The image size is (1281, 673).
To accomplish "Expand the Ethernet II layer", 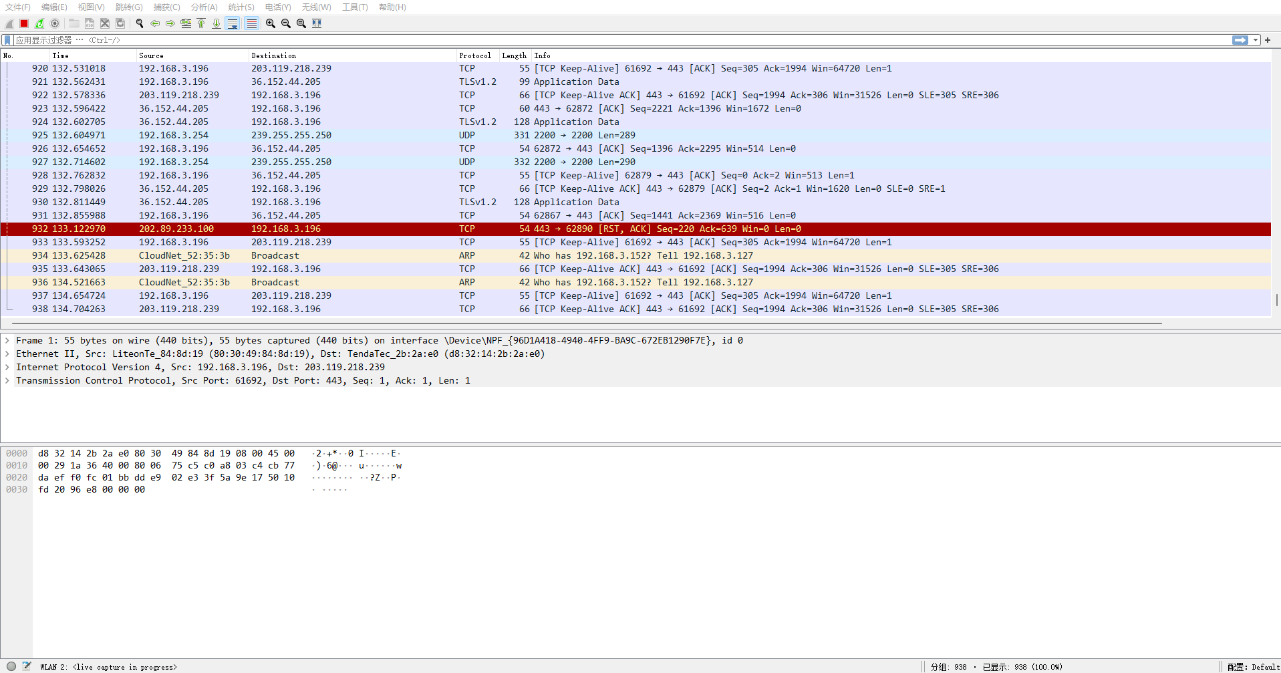I will (7, 354).
